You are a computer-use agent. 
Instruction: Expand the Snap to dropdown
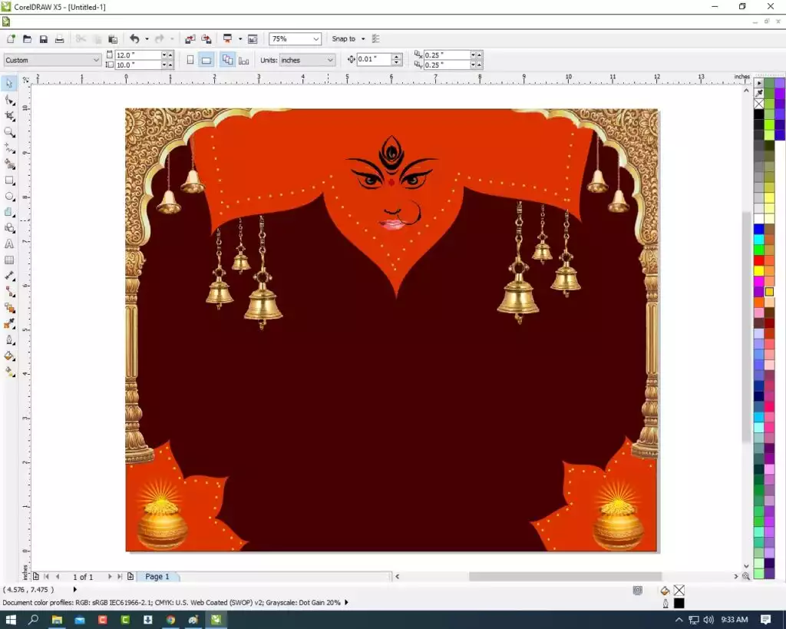coord(363,39)
